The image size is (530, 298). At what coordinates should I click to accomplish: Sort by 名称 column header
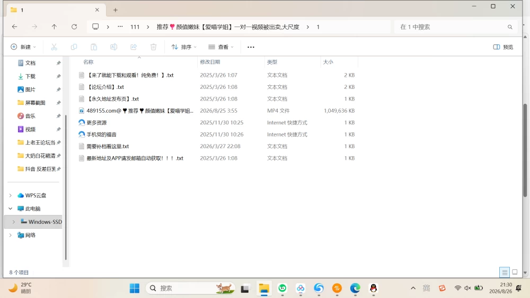pyautogui.click(x=89, y=62)
